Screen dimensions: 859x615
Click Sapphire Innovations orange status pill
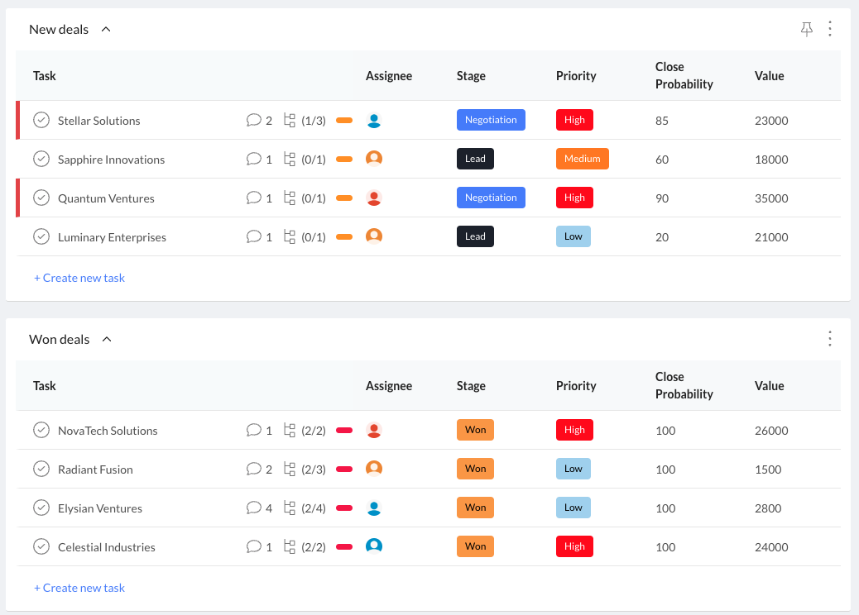(344, 160)
